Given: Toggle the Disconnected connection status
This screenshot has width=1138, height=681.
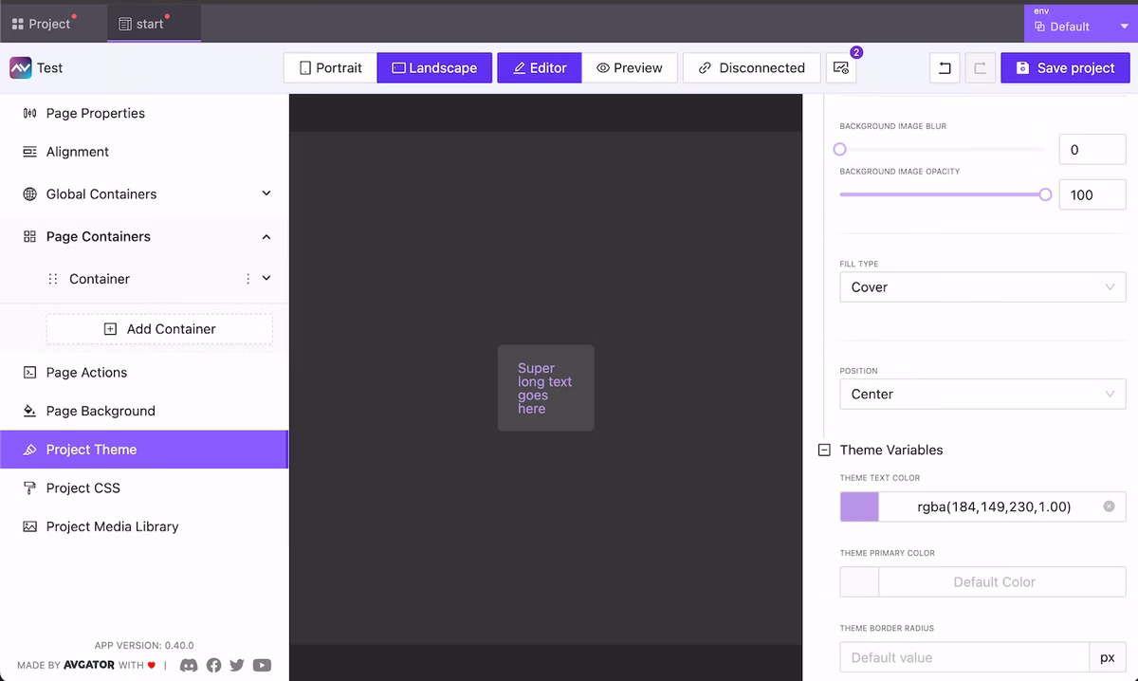Looking at the screenshot, I should coord(751,67).
